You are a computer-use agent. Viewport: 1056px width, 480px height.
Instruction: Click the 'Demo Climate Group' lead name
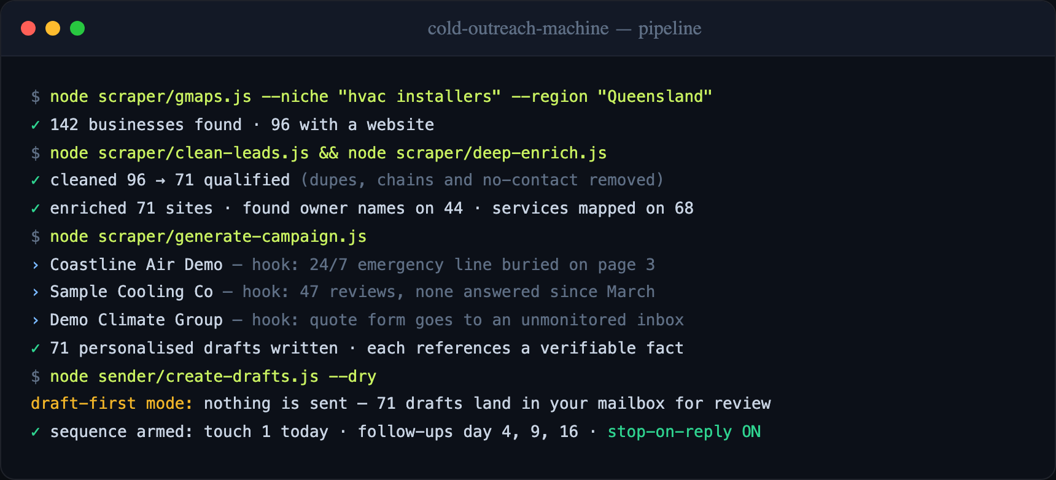[136, 320]
